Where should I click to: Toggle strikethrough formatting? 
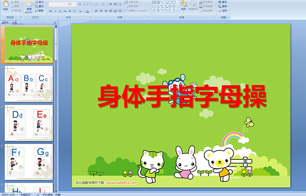[65, 11]
